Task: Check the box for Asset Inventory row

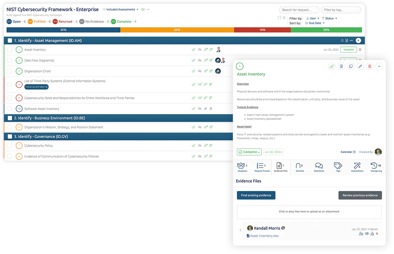Action: (9, 50)
